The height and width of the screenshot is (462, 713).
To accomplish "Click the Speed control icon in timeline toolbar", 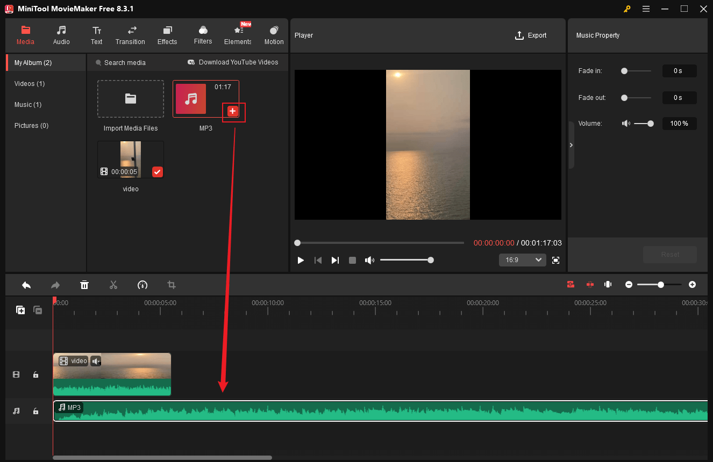I will (142, 285).
